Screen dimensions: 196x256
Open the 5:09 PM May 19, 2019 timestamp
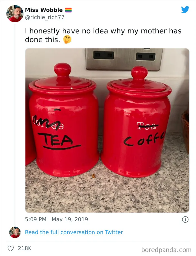(57, 219)
